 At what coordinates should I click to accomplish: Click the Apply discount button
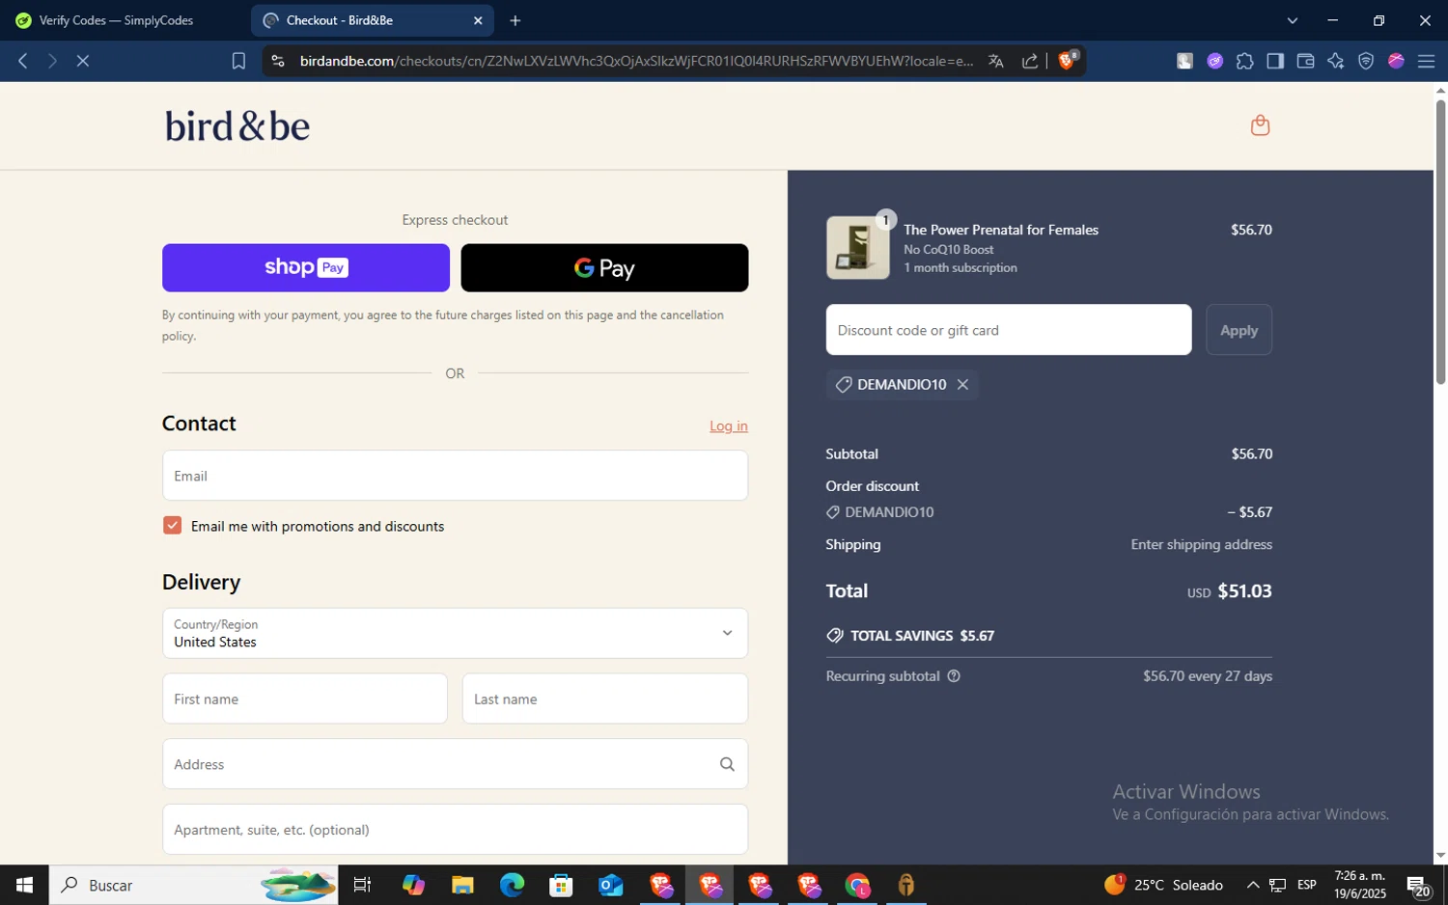pyautogui.click(x=1239, y=330)
